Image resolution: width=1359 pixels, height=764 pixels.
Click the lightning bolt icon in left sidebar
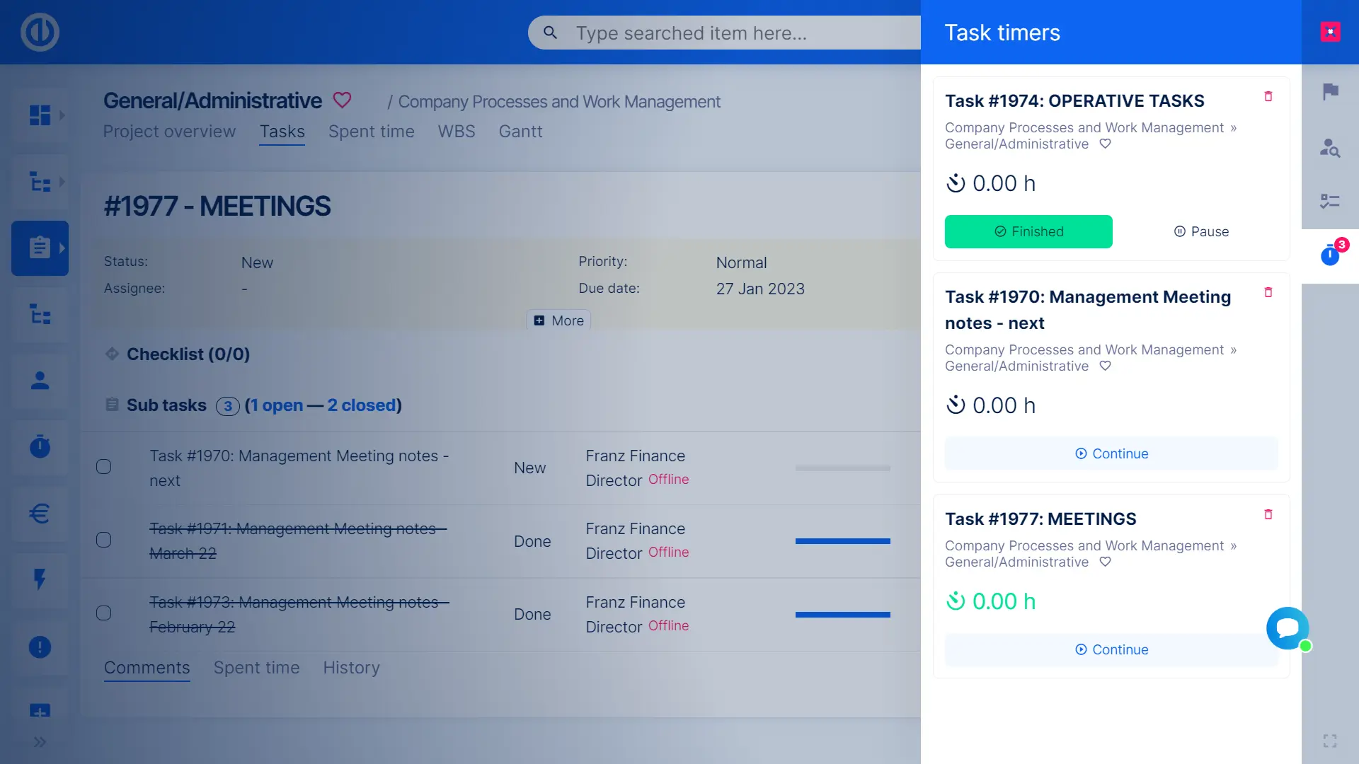[40, 579]
